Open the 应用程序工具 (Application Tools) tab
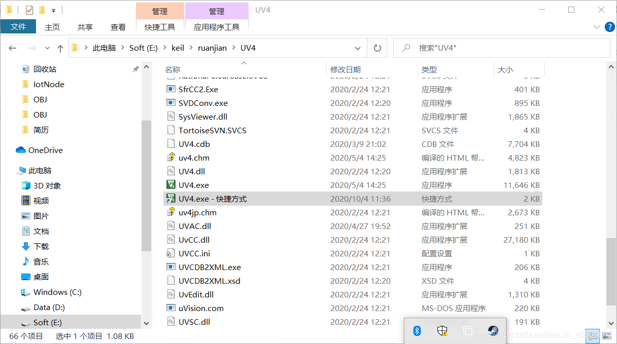This screenshot has width=617, height=344. [x=217, y=27]
